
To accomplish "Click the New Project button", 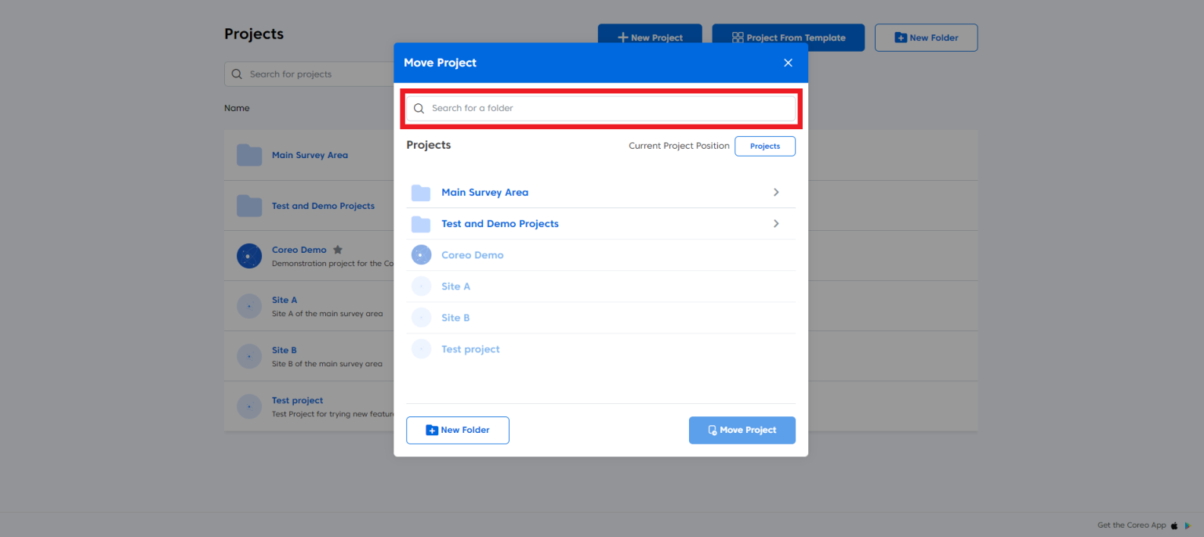I will (650, 37).
